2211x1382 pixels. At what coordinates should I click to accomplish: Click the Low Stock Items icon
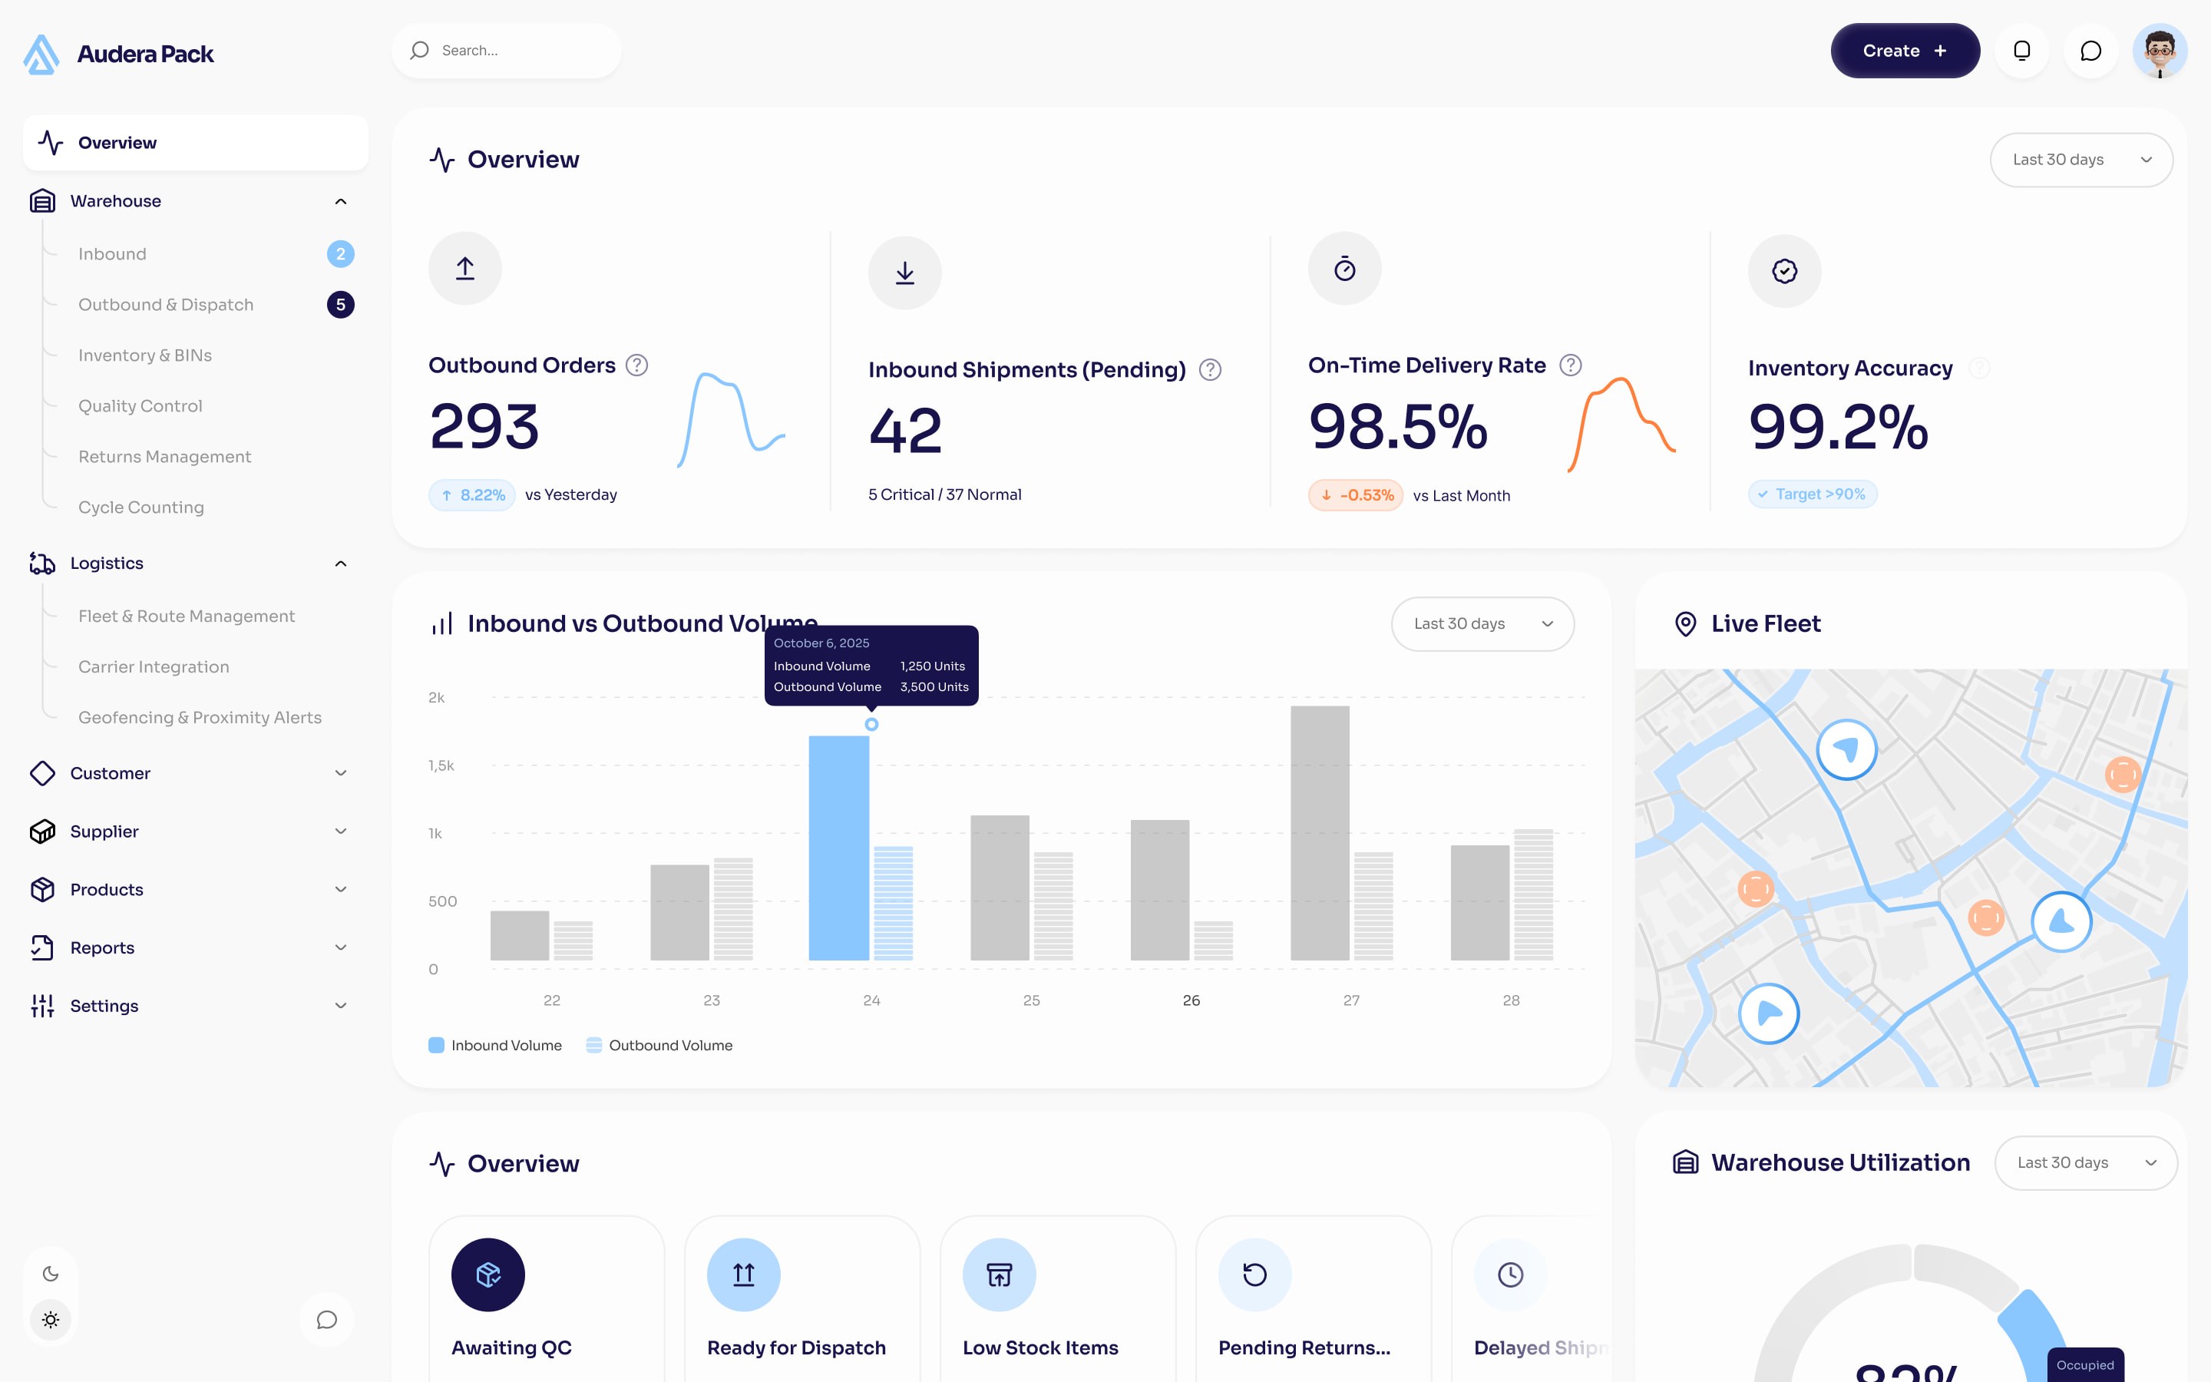[1000, 1275]
